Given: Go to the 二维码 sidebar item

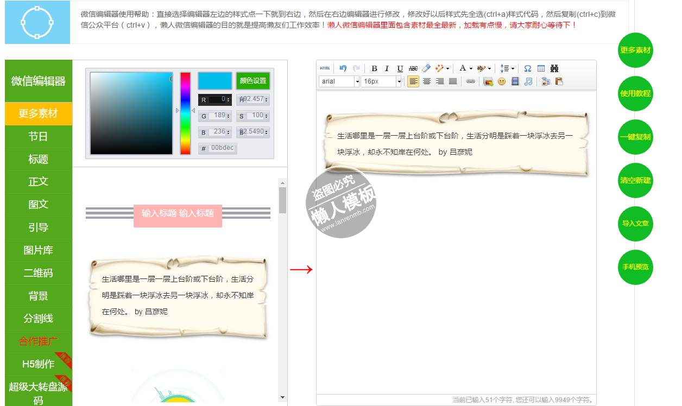Looking at the screenshot, I should (39, 273).
